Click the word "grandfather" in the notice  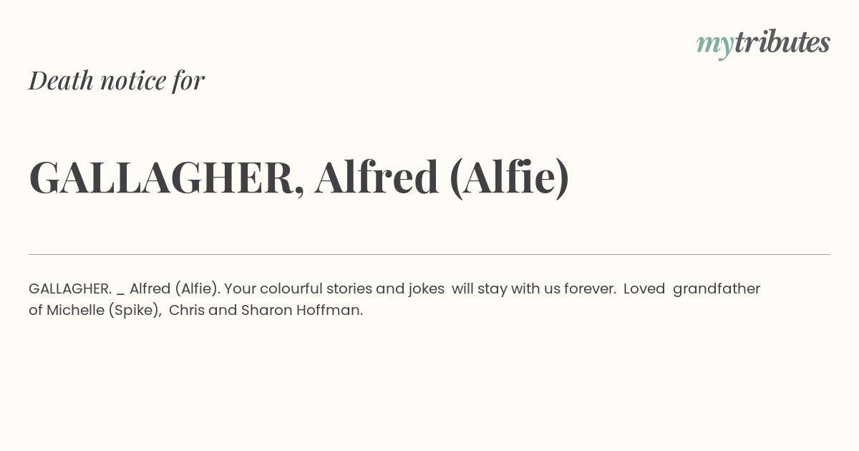[x=717, y=289]
